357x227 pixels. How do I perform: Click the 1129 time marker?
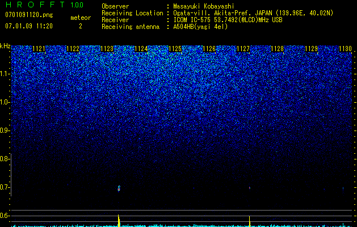[311, 49]
